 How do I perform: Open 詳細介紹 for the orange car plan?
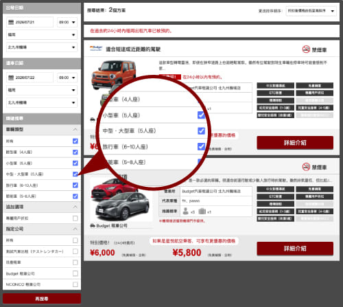295,143
